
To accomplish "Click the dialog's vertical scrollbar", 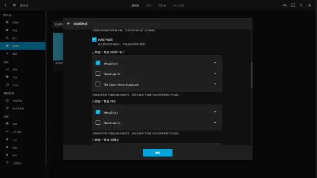I will click(x=252, y=75).
